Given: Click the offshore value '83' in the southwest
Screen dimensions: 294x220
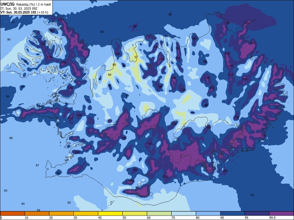Looking at the screenshot, I should (x=6, y=190).
